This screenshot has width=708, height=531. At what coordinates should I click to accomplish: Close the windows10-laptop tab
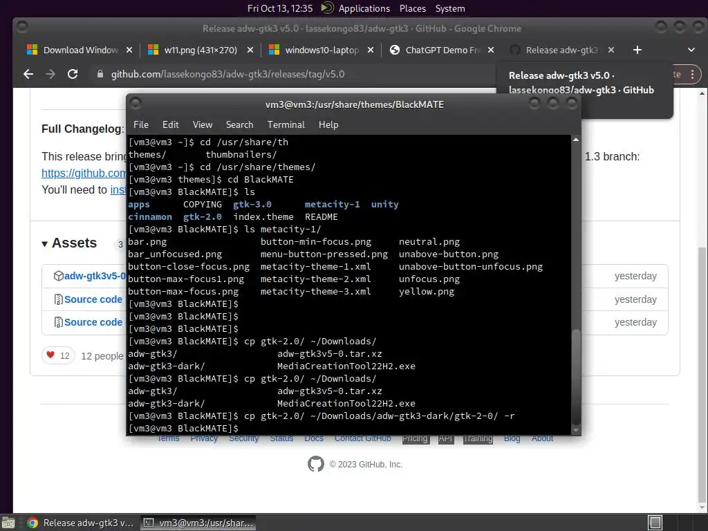click(371, 50)
